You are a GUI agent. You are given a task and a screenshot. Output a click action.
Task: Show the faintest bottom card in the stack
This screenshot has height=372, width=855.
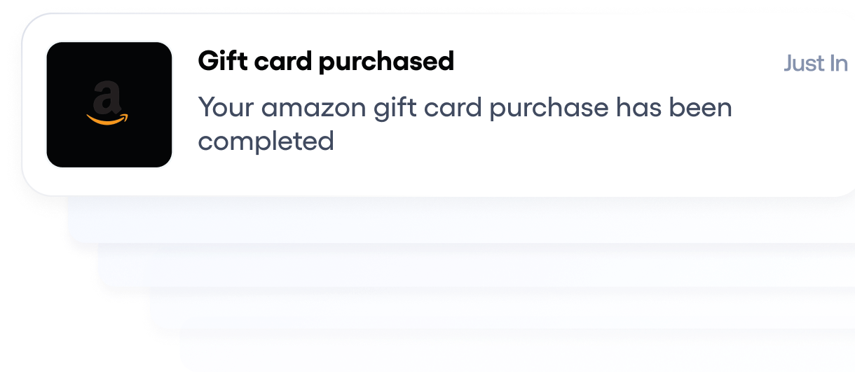click(x=519, y=349)
